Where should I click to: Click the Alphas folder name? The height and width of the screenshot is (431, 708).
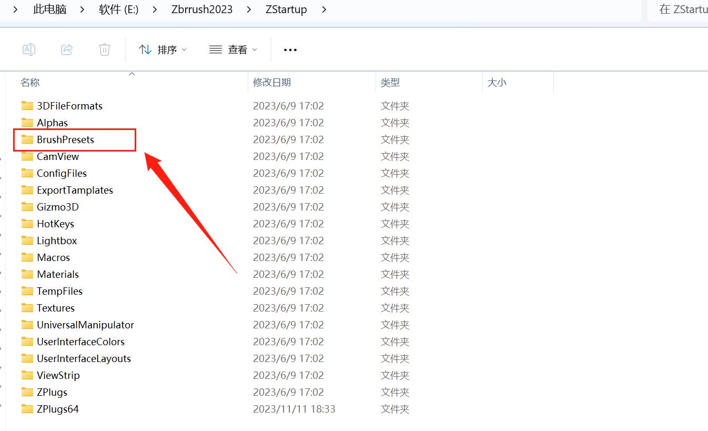tap(52, 123)
